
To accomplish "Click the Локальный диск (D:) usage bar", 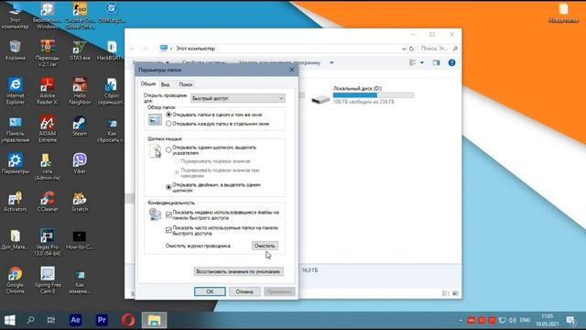I will (x=374, y=95).
